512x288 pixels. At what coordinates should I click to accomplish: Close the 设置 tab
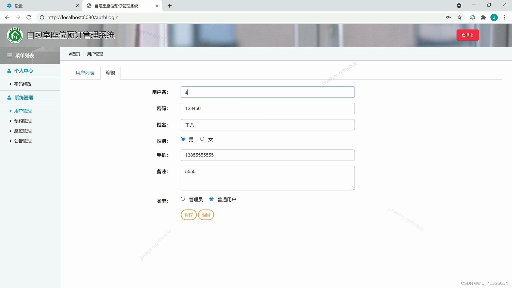(x=77, y=6)
